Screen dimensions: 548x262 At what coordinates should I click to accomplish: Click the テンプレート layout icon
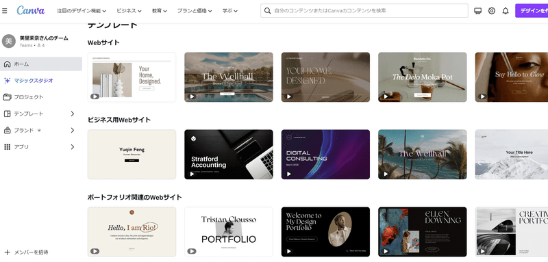point(7,114)
